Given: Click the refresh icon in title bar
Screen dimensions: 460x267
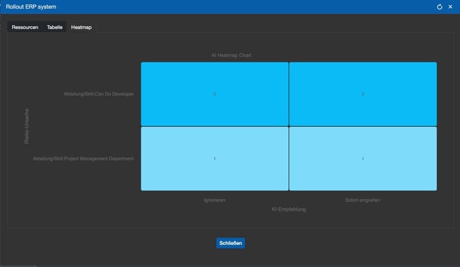Looking at the screenshot, I should click(439, 7).
